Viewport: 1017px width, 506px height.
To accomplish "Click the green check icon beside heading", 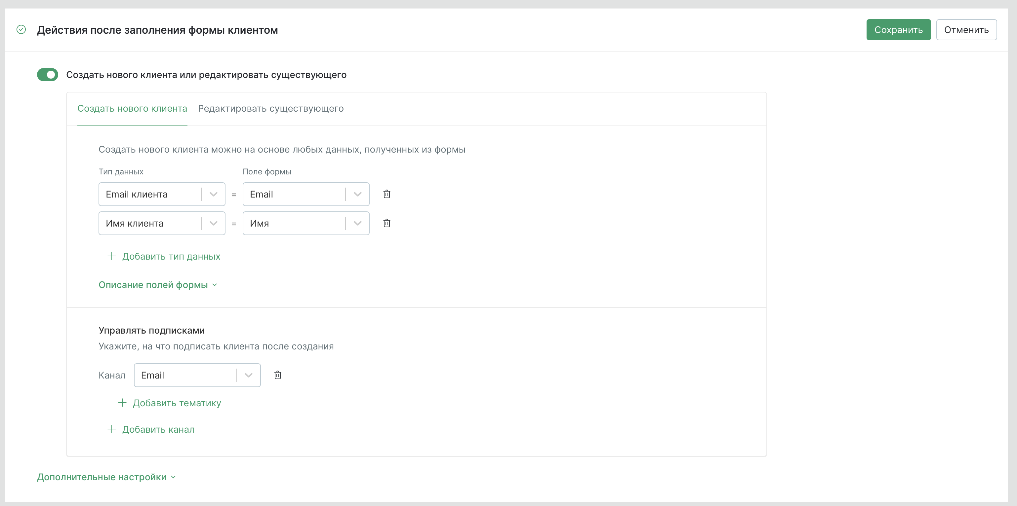I will (21, 30).
